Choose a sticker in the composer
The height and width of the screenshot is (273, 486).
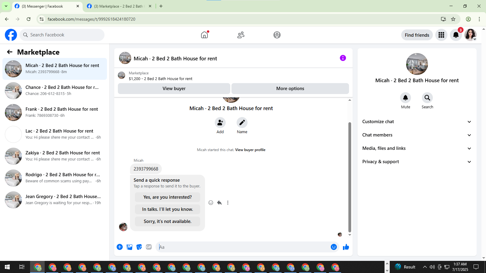[x=139, y=247]
